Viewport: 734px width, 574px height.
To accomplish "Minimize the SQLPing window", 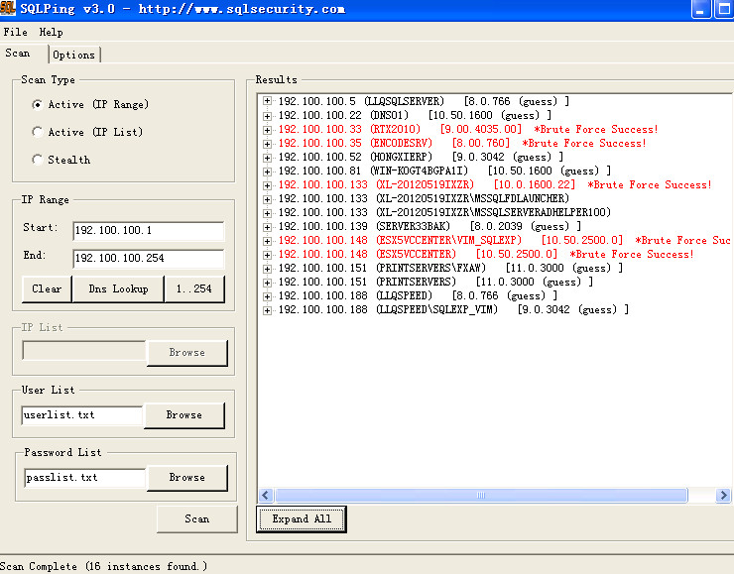I will [x=700, y=9].
